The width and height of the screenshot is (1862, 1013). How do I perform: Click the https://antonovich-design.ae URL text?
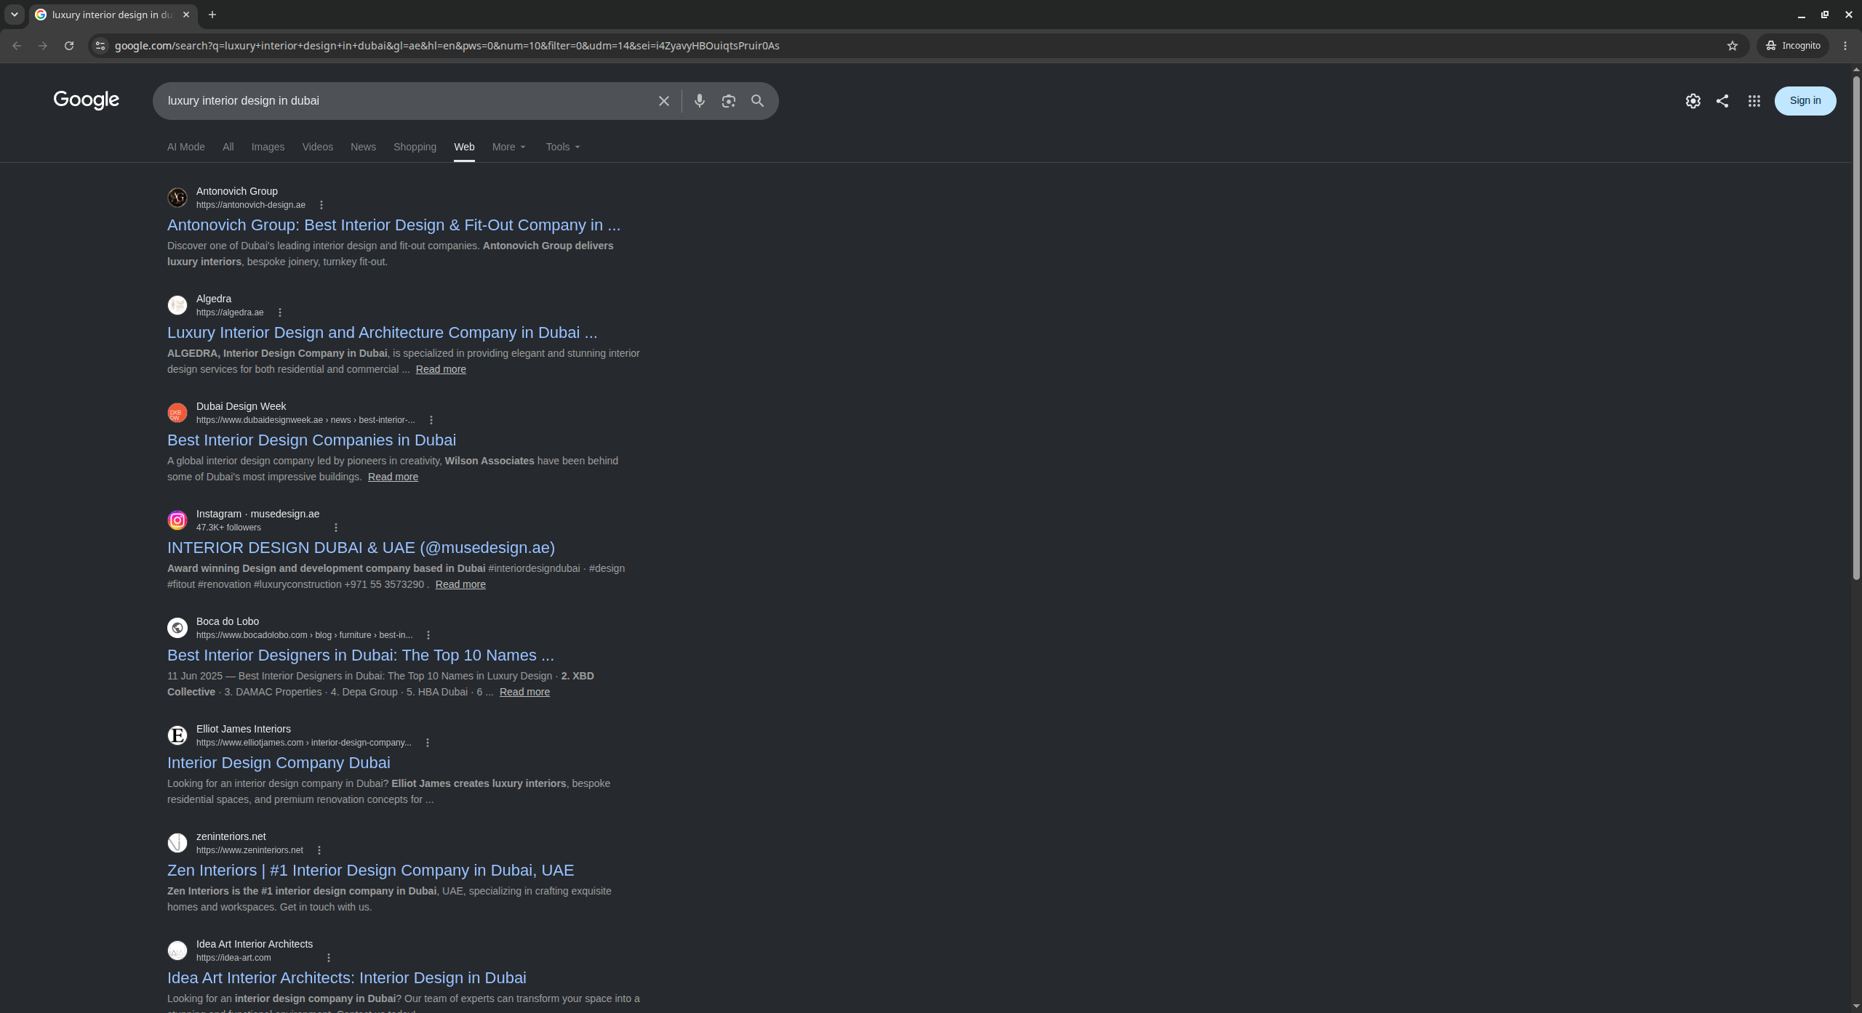tap(251, 205)
